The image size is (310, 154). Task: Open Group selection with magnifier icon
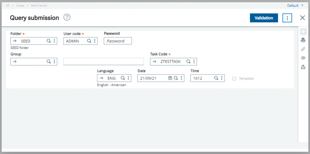(x=48, y=61)
